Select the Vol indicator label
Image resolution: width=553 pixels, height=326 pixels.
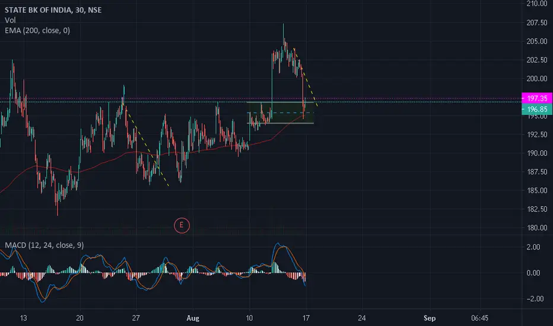[x=10, y=20]
